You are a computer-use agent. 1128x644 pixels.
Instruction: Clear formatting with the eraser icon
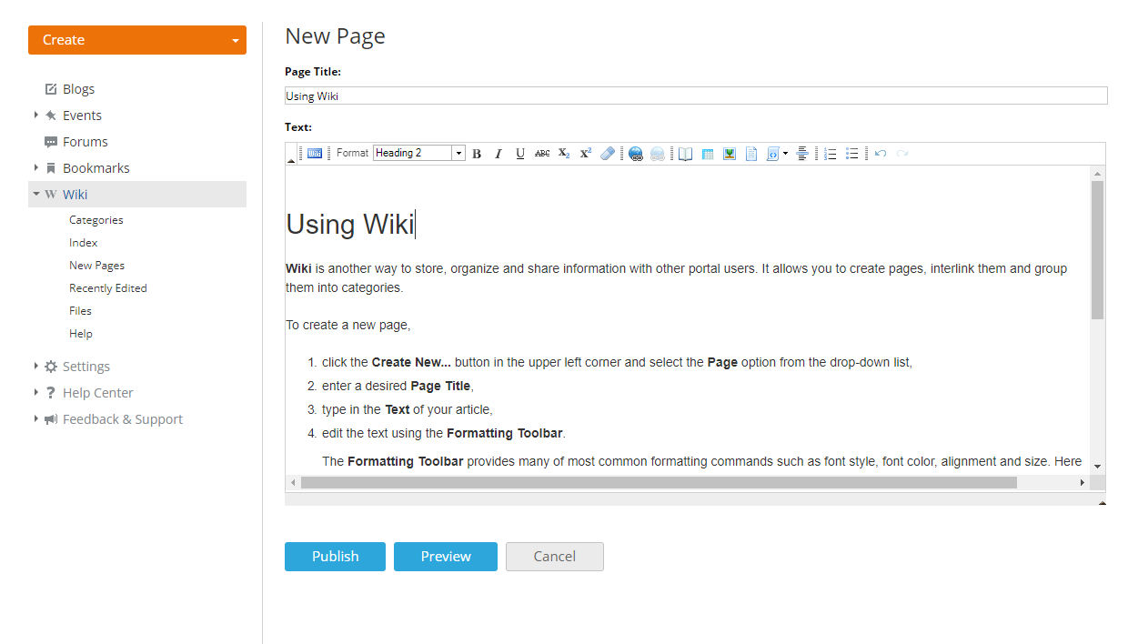click(608, 153)
